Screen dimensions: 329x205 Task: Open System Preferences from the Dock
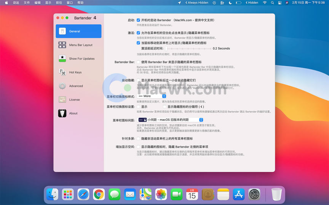pos(254,194)
